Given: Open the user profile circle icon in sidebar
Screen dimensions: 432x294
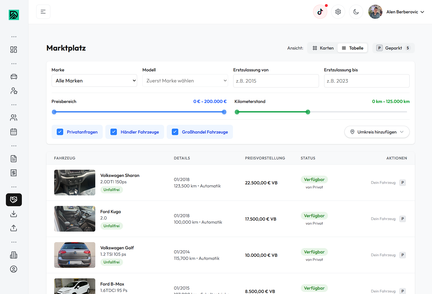Looking at the screenshot, I should tap(14, 269).
